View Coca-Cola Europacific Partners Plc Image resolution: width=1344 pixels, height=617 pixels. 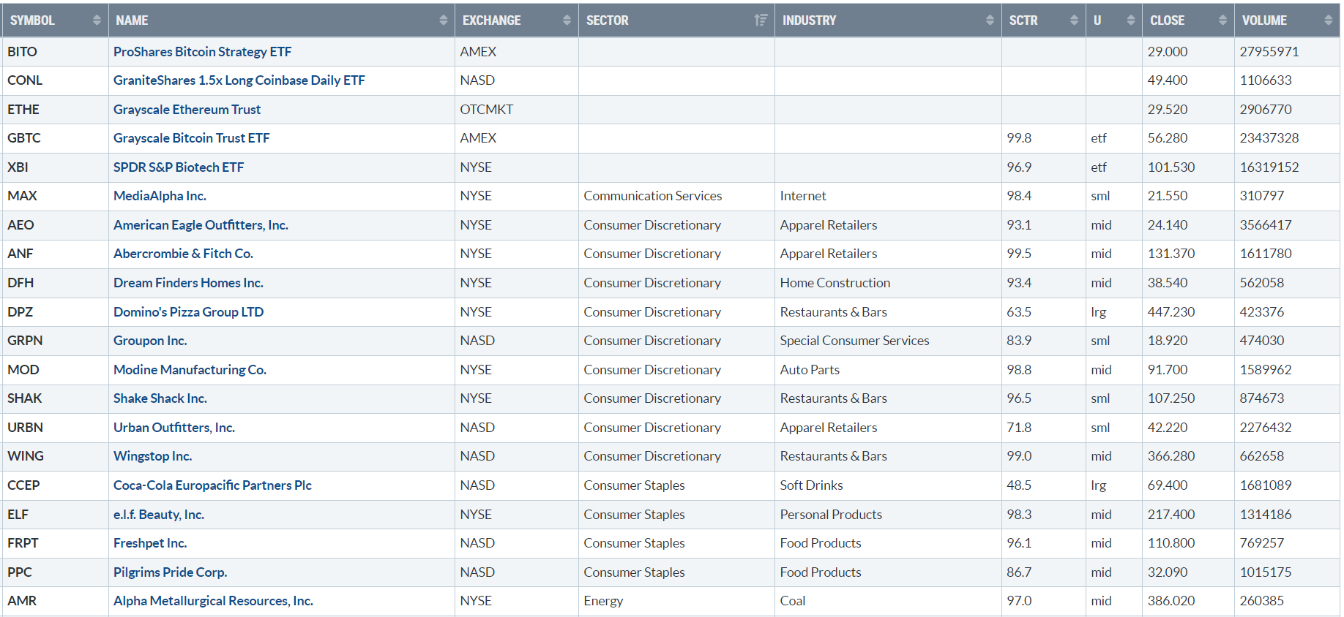pos(212,485)
